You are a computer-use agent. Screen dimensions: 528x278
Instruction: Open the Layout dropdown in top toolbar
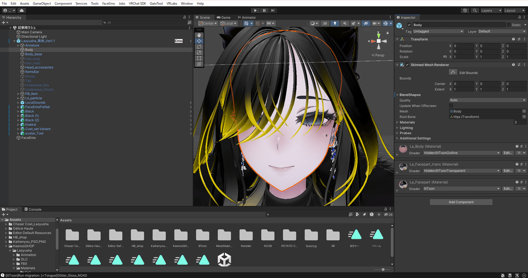[515, 11]
